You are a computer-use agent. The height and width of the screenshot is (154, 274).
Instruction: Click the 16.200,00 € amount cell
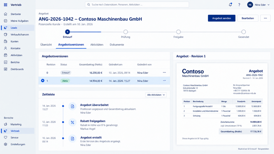(x=96, y=73)
